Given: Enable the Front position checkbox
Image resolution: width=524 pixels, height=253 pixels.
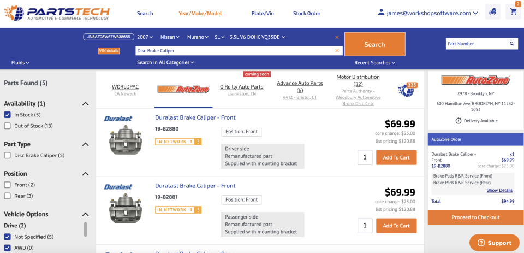Looking at the screenshot, I should pos(7,185).
